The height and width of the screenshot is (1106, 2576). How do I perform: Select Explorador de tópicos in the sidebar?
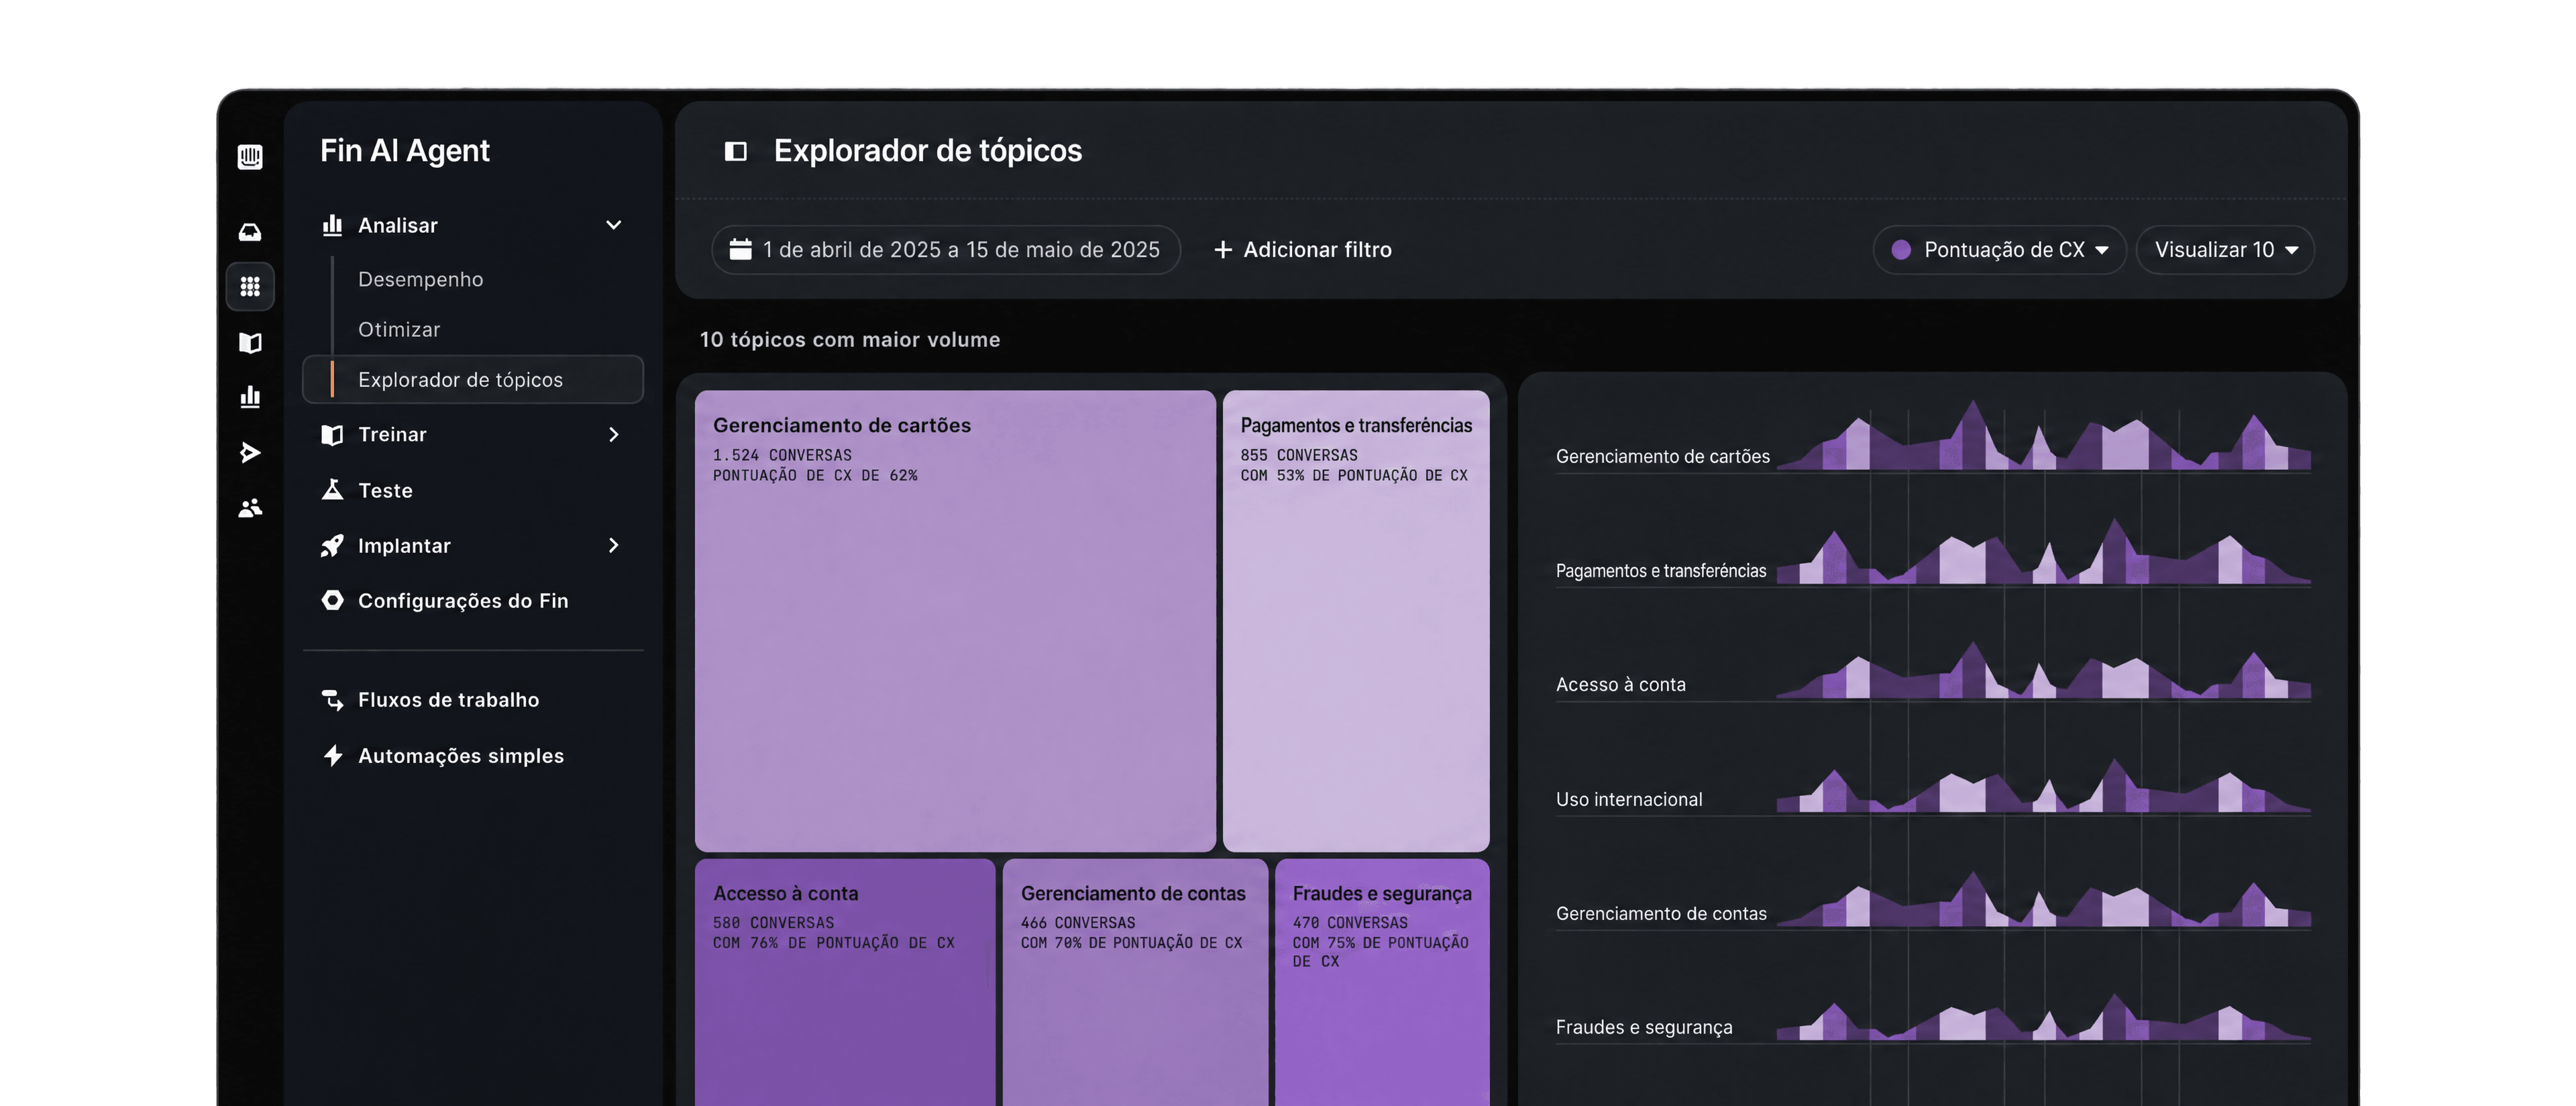click(x=473, y=380)
